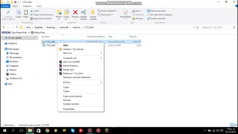Choose Analizar 1.12.2_skin.jar in context menu
The height and width of the screenshot is (134, 238).
tap(74, 49)
